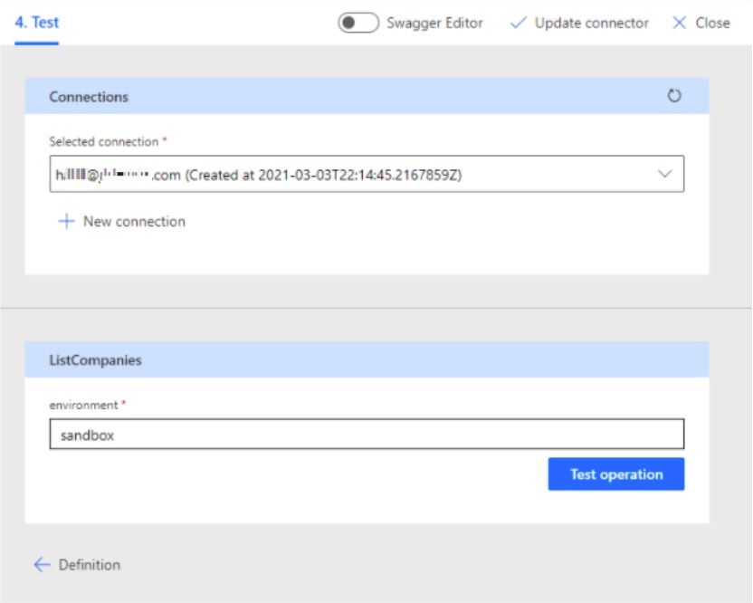Focus the environment input field with sandbox
753x603 pixels.
point(366,435)
